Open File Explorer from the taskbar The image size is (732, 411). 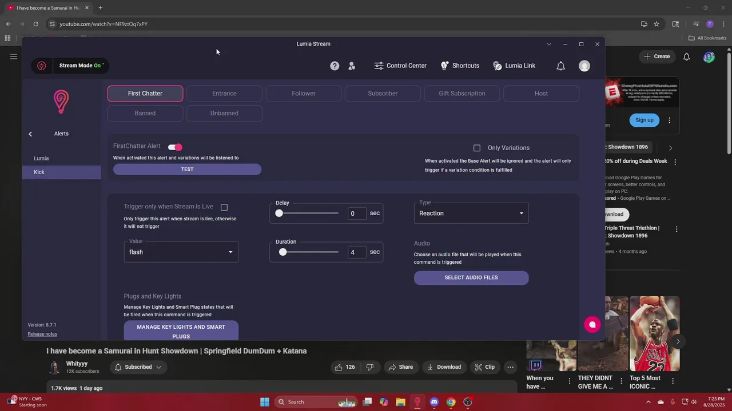[400, 402]
